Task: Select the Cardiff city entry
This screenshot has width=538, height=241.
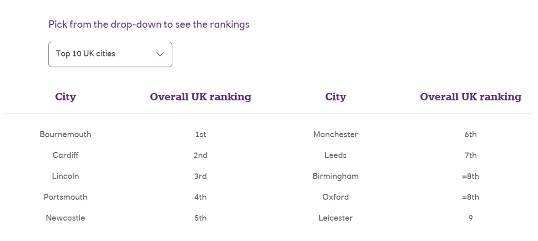Action: point(66,155)
